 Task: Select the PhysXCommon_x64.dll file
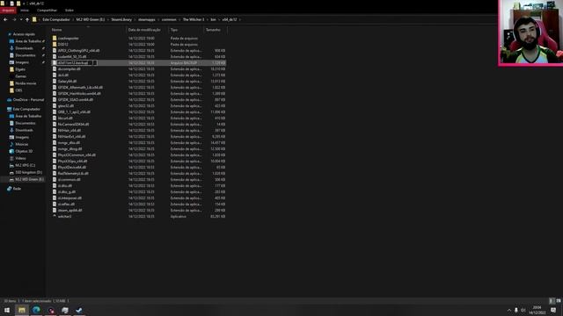(x=77, y=154)
